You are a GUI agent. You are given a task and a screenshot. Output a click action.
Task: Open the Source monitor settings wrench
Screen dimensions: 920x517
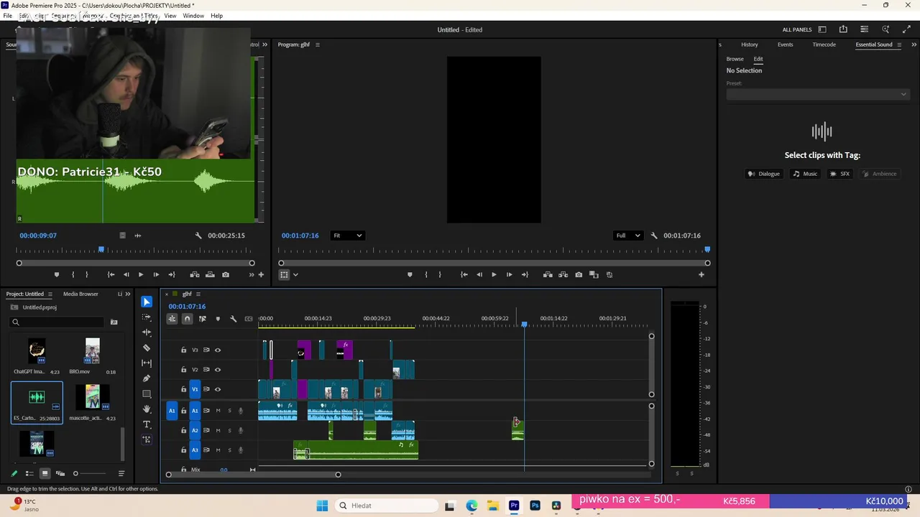click(x=198, y=236)
